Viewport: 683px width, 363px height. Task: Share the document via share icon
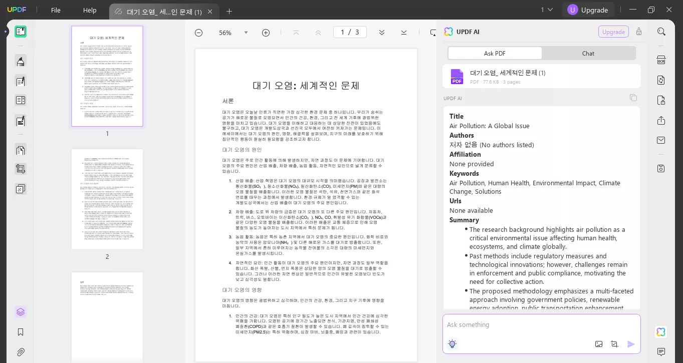pyautogui.click(x=661, y=120)
